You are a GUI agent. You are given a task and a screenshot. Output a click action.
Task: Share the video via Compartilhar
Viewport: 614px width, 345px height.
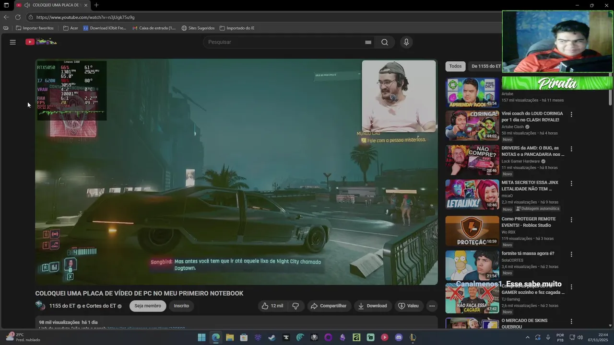(329, 306)
